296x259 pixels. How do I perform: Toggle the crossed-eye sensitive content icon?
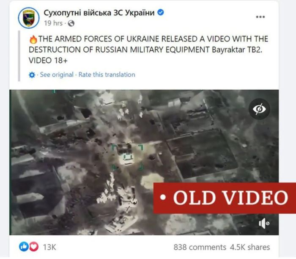click(259, 109)
